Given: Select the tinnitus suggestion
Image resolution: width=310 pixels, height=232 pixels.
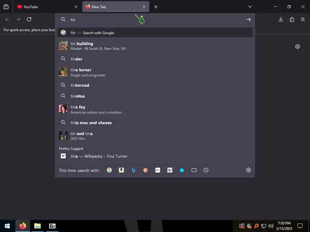Looking at the screenshot, I should click(x=155, y=96).
